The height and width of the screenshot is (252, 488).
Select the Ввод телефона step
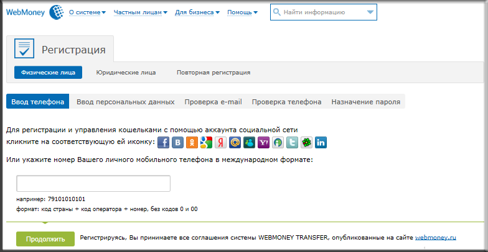38,102
